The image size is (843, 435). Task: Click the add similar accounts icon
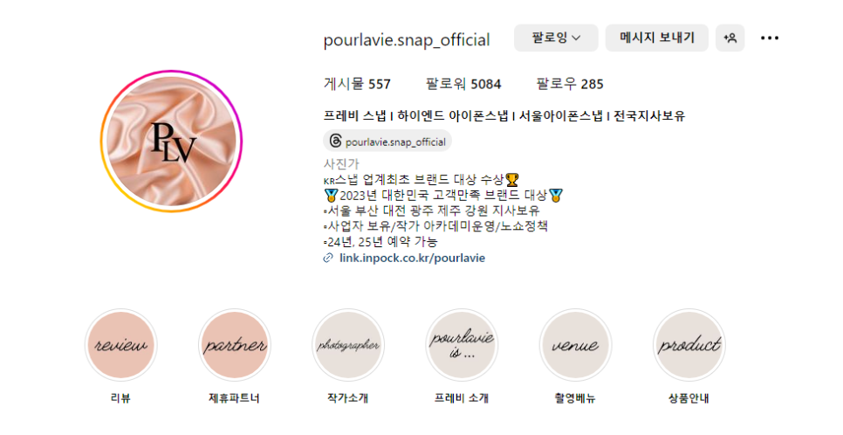click(730, 38)
